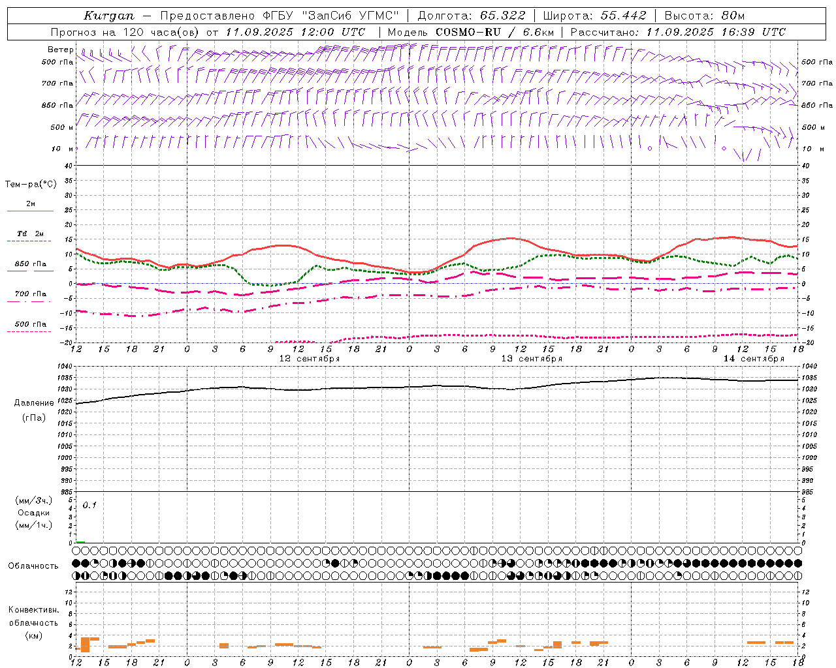Click the '12 сентября' date label
Image resolution: width=836 pixels, height=668 pixels.
pos(310,359)
